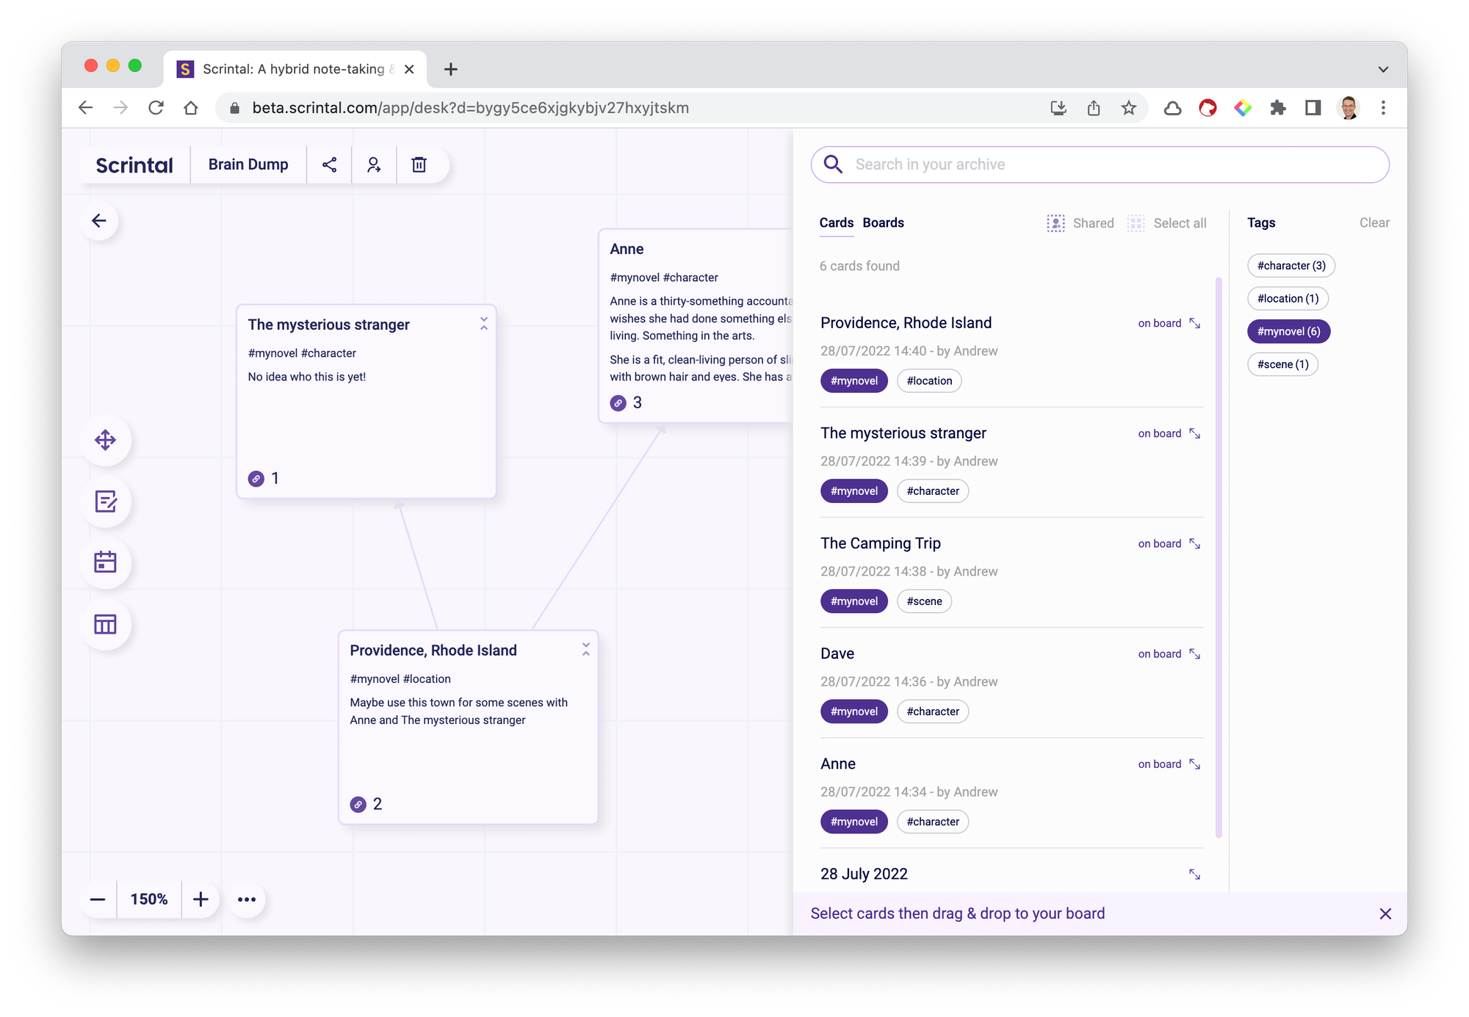This screenshot has width=1469, height=1017.
Task: Open the board table view icon
Action: point(106,624)
